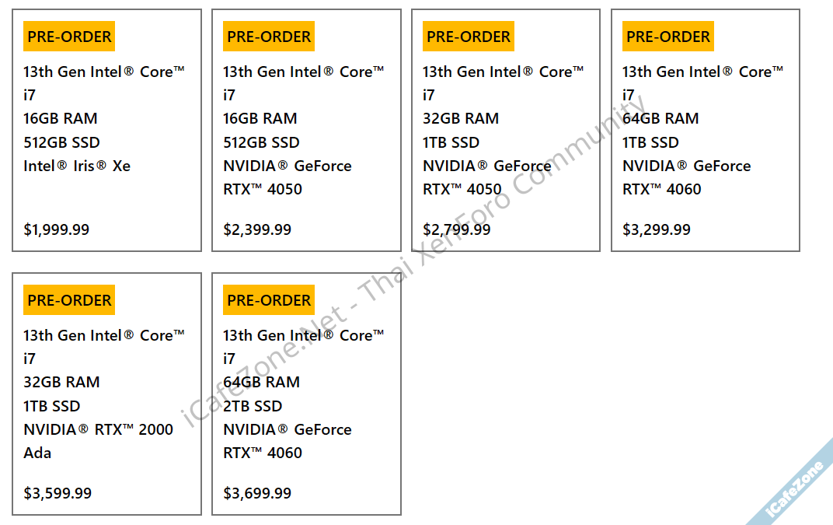Select the $2,799.99 price text
Viewport: 833px width, 525px height.
457,229
